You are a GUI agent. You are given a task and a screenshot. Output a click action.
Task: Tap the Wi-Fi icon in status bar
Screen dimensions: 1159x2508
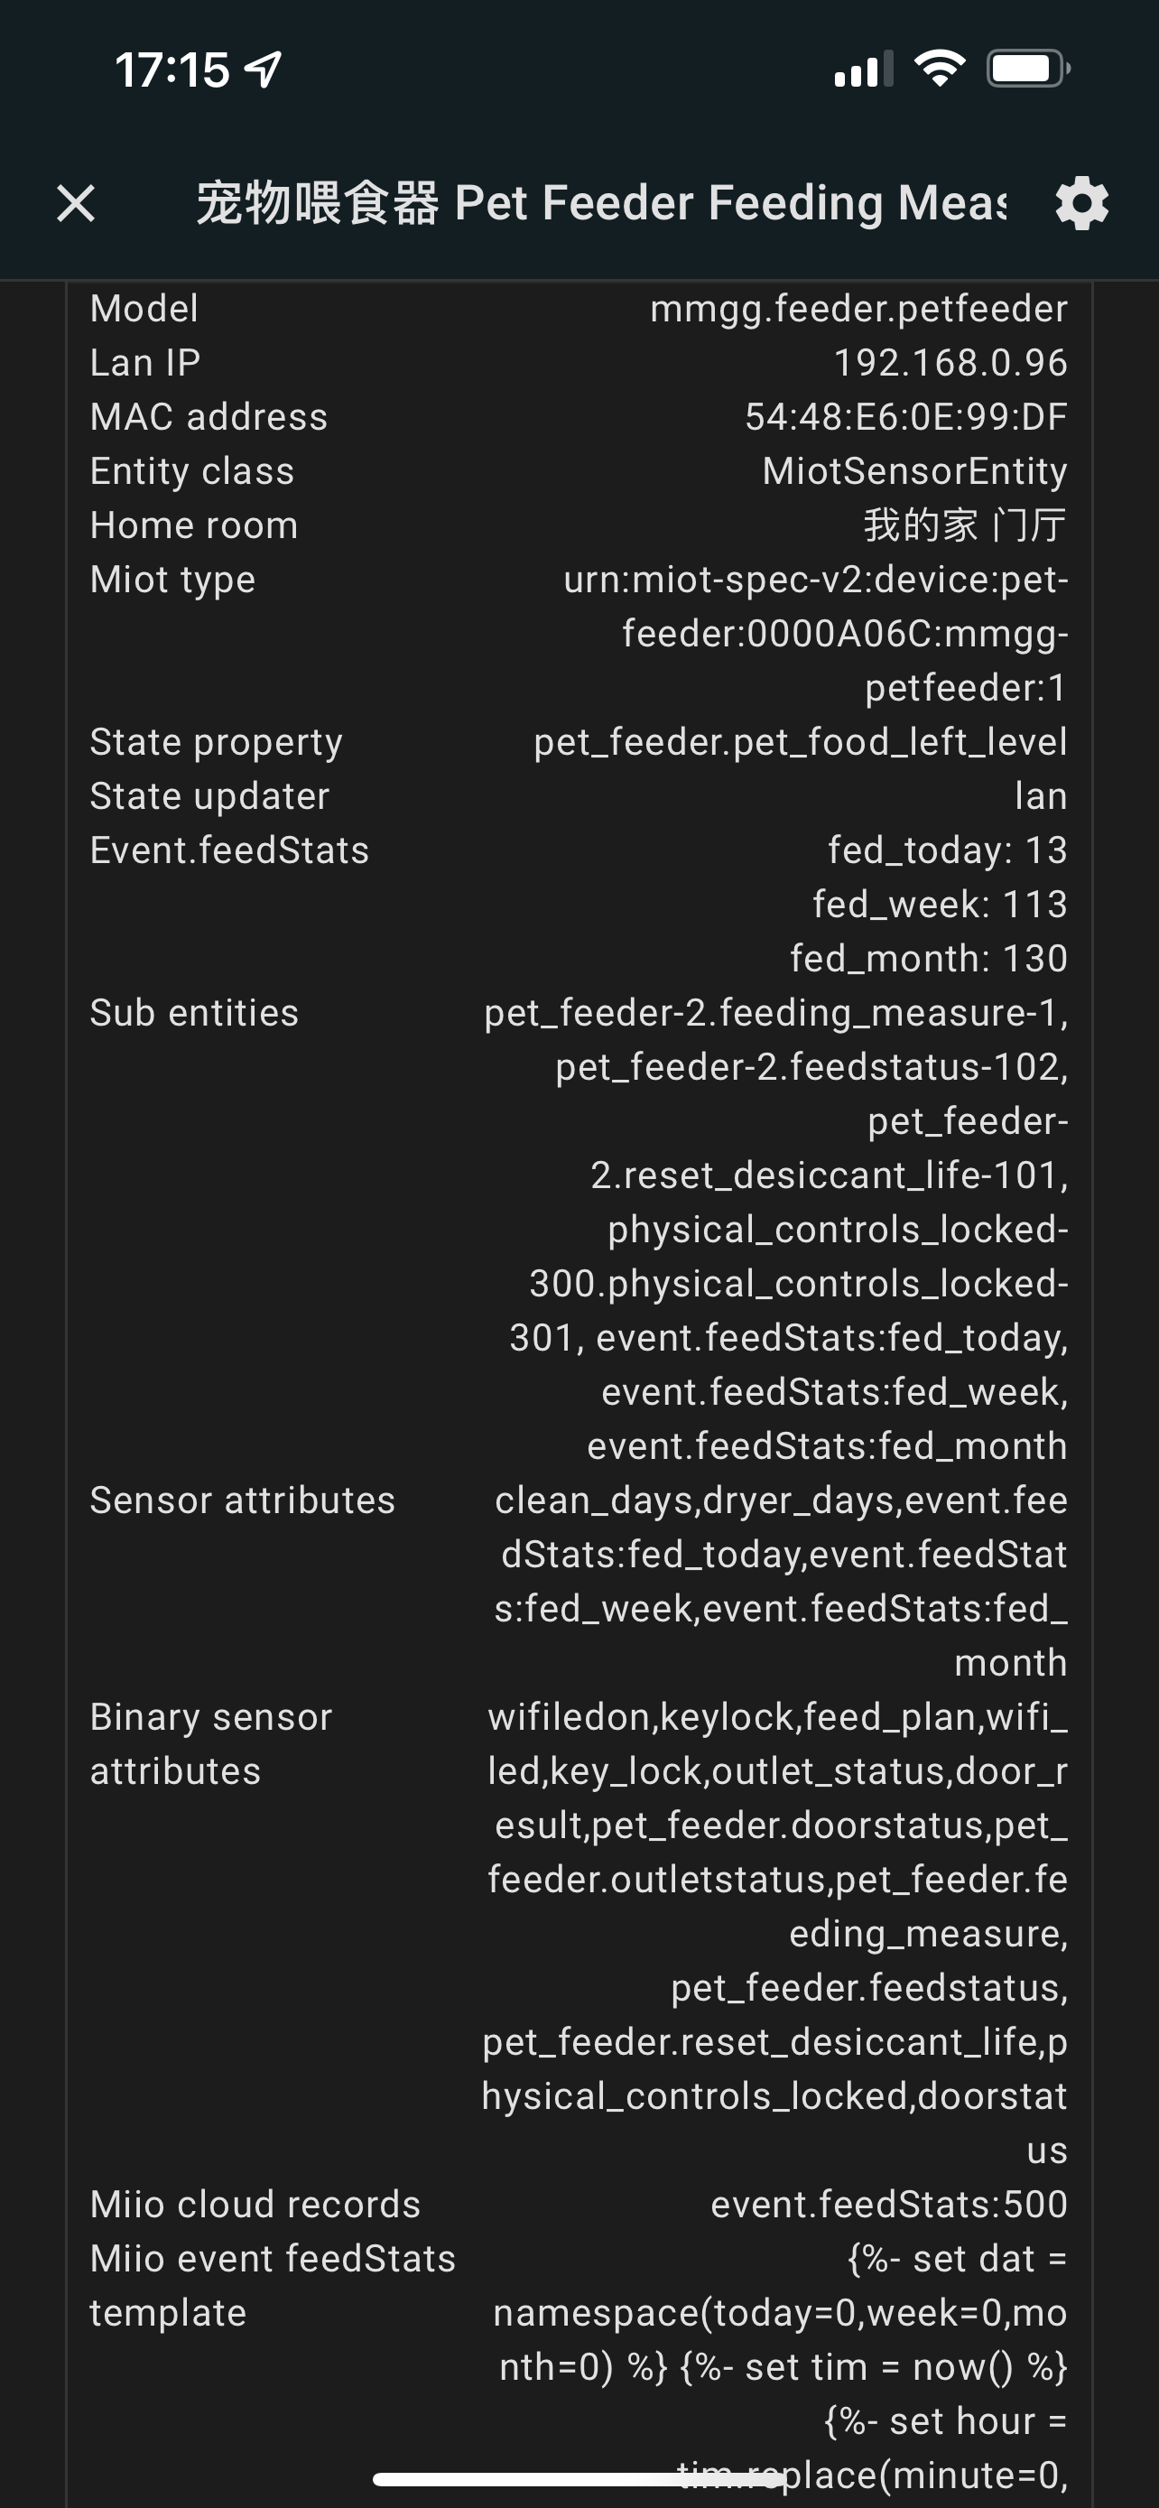[x=939, y=66]
